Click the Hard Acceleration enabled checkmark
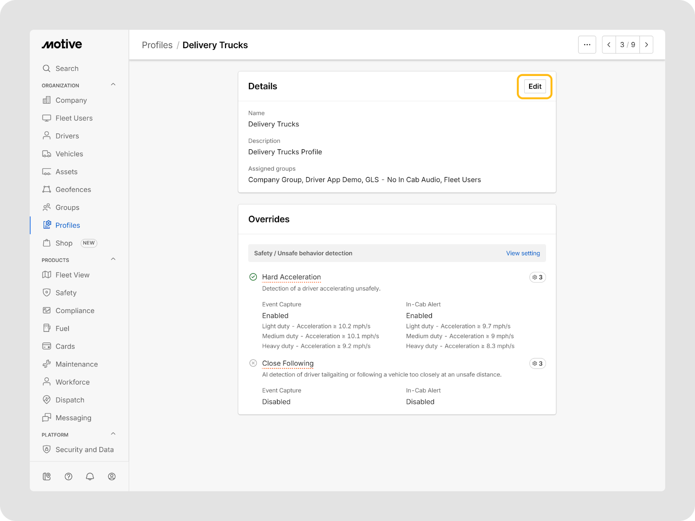This screenshot has height=521, width=695. click(253, 277)
